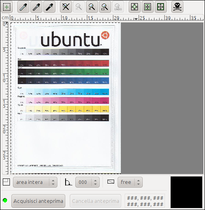205x210 pixels.
Task: Click the UNDO zoom icon
Action: click(x=118, y=7)
